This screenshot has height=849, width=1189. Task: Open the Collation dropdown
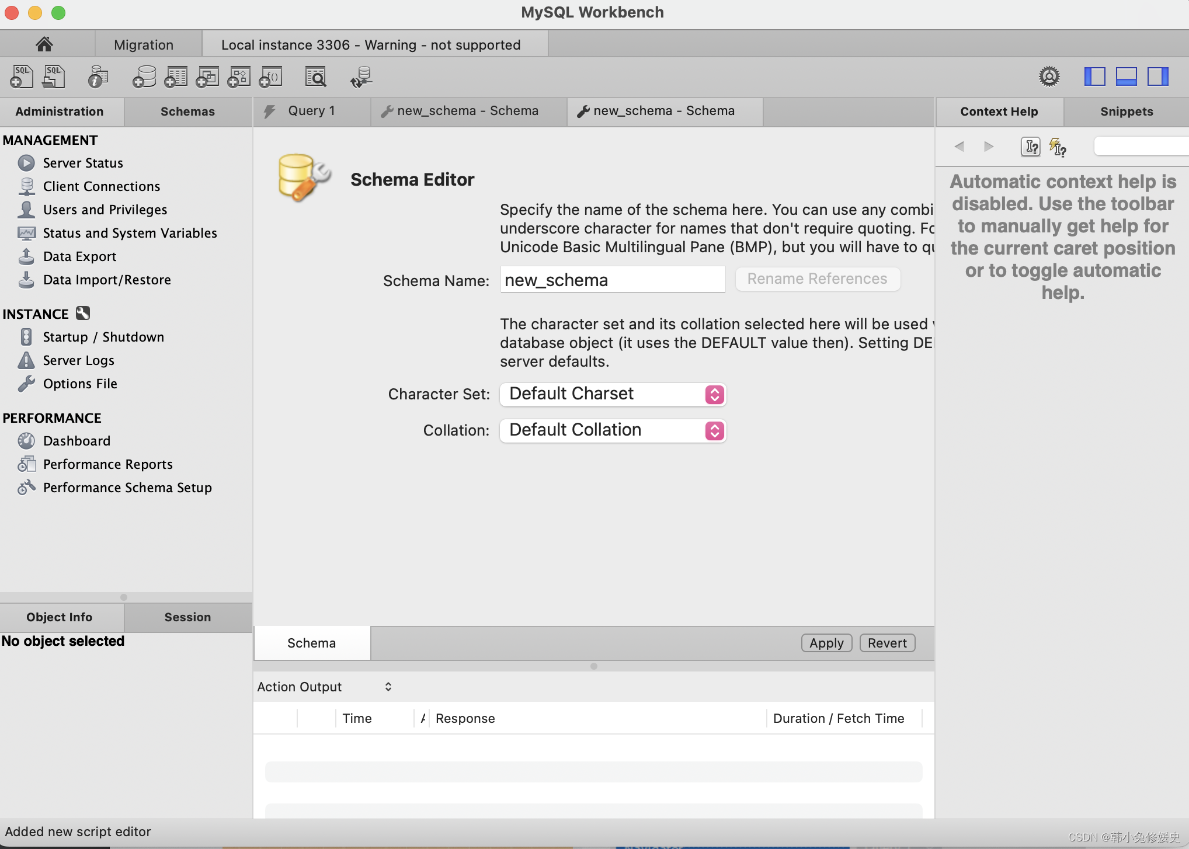613,430
